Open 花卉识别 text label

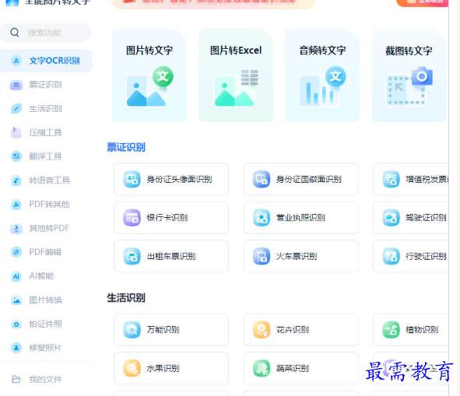pos(293,330)
